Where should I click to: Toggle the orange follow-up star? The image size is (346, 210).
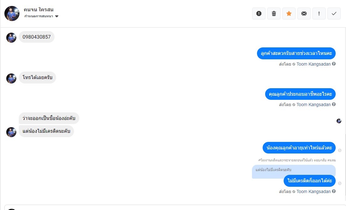click(289, 13)
